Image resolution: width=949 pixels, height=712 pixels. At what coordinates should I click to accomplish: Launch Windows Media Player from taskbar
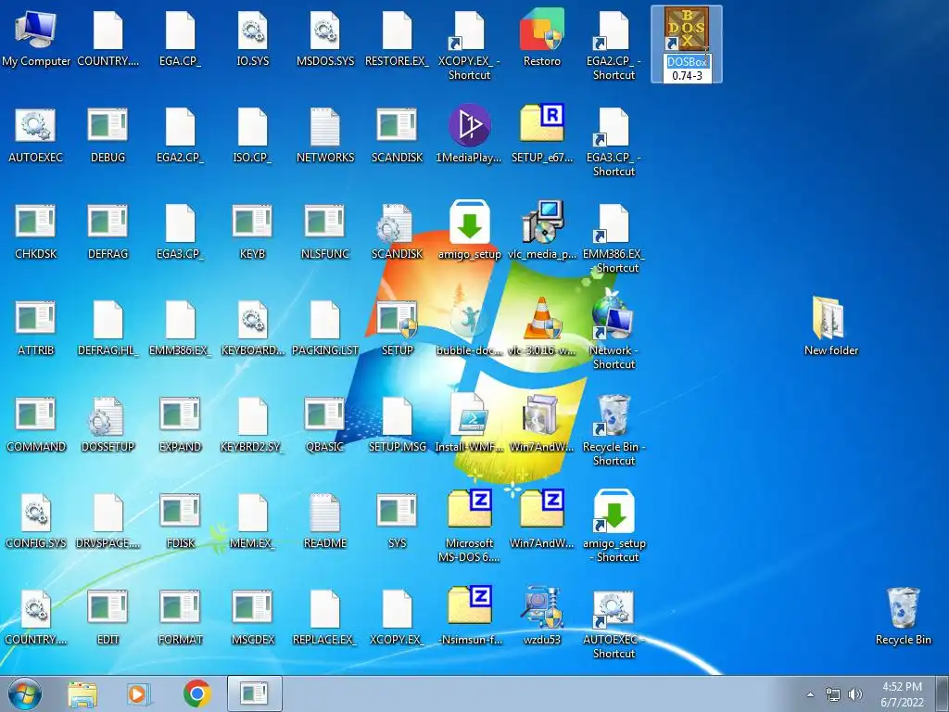tap(139, 693)
